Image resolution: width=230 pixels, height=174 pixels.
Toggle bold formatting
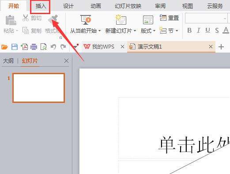[189, 30]
